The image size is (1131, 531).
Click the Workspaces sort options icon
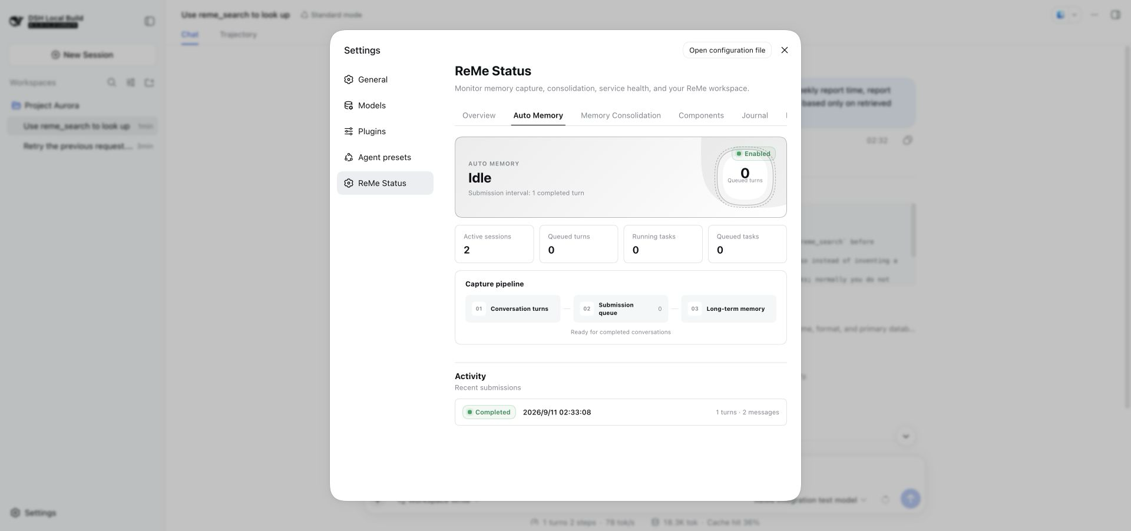[130, 82]
